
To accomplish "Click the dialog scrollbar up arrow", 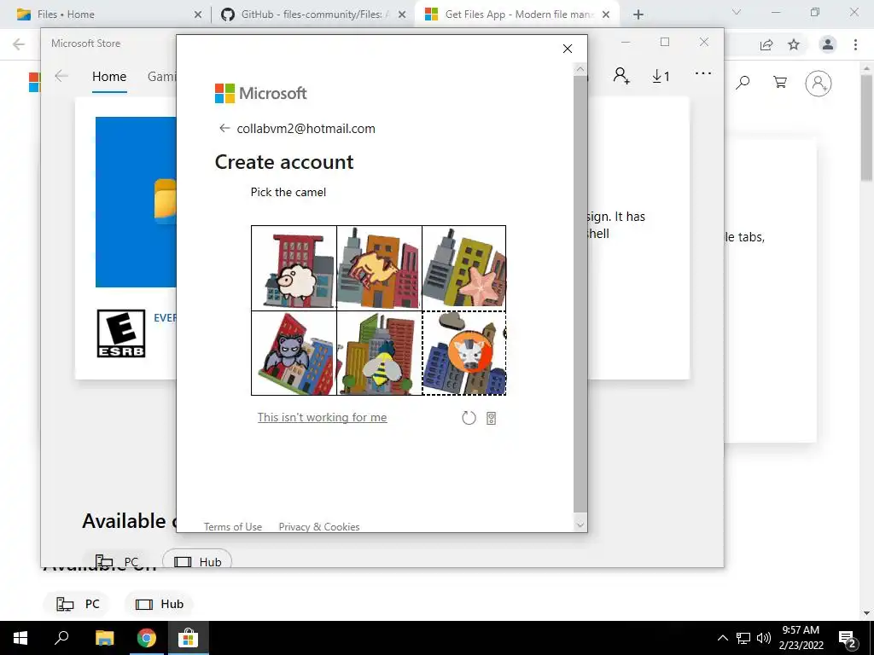I will [x=580, y=69].
